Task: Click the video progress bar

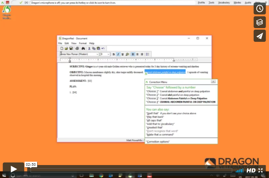Action: (131, 170)
